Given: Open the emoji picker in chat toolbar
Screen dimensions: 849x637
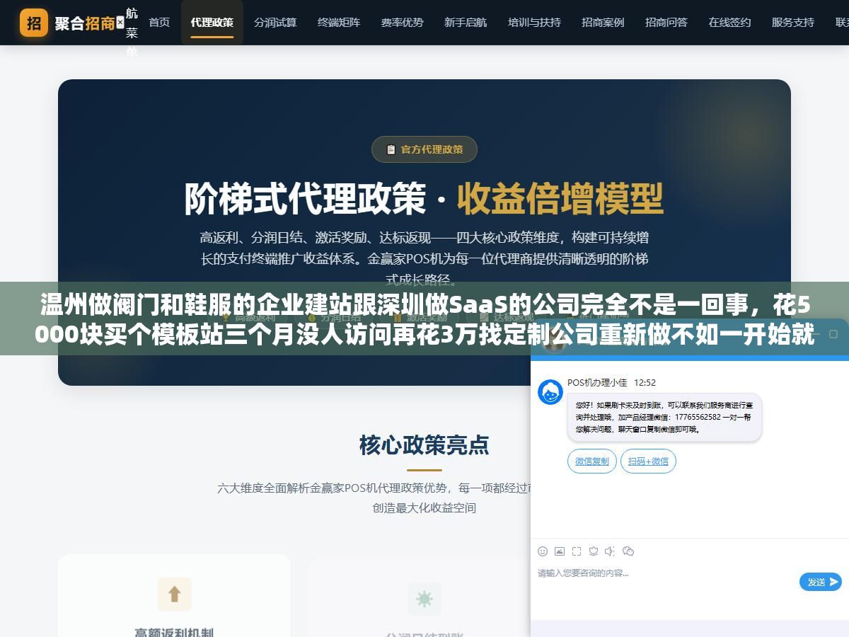Looking at the screenshot, I should tap(543, 551).
